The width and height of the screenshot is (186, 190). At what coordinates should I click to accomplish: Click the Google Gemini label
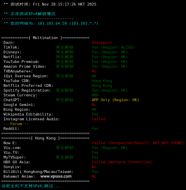click(19, 105)
